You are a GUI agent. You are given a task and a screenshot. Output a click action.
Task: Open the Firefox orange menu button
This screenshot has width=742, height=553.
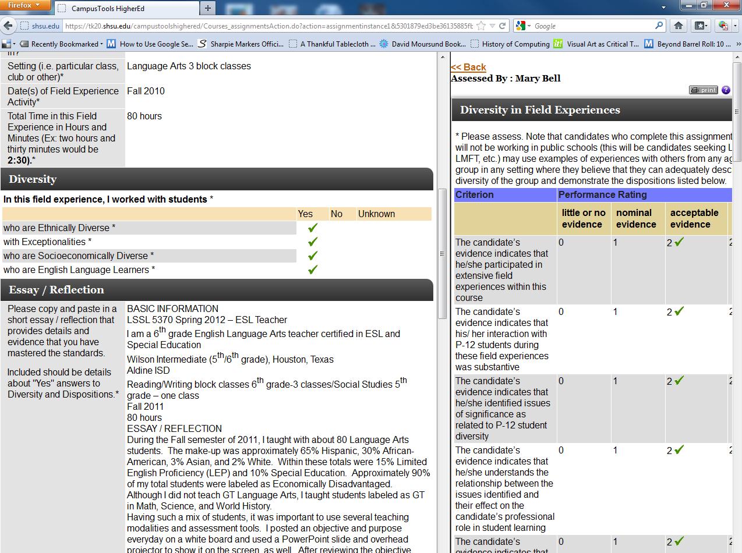pos(23,5)
